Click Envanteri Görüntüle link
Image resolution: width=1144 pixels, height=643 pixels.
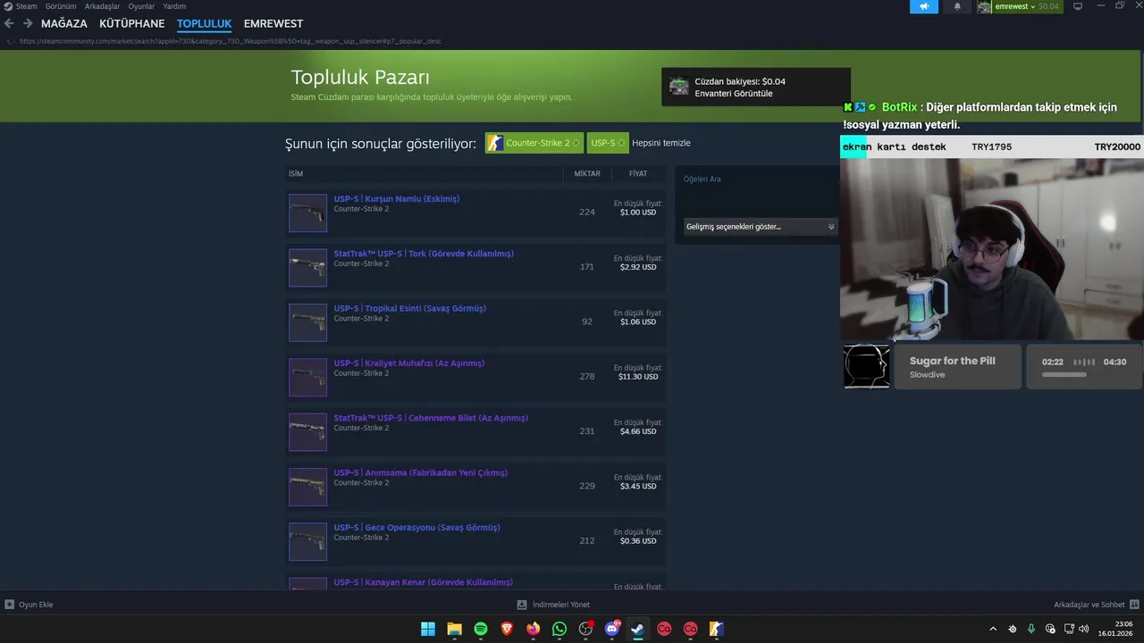(x=734, y=94)
